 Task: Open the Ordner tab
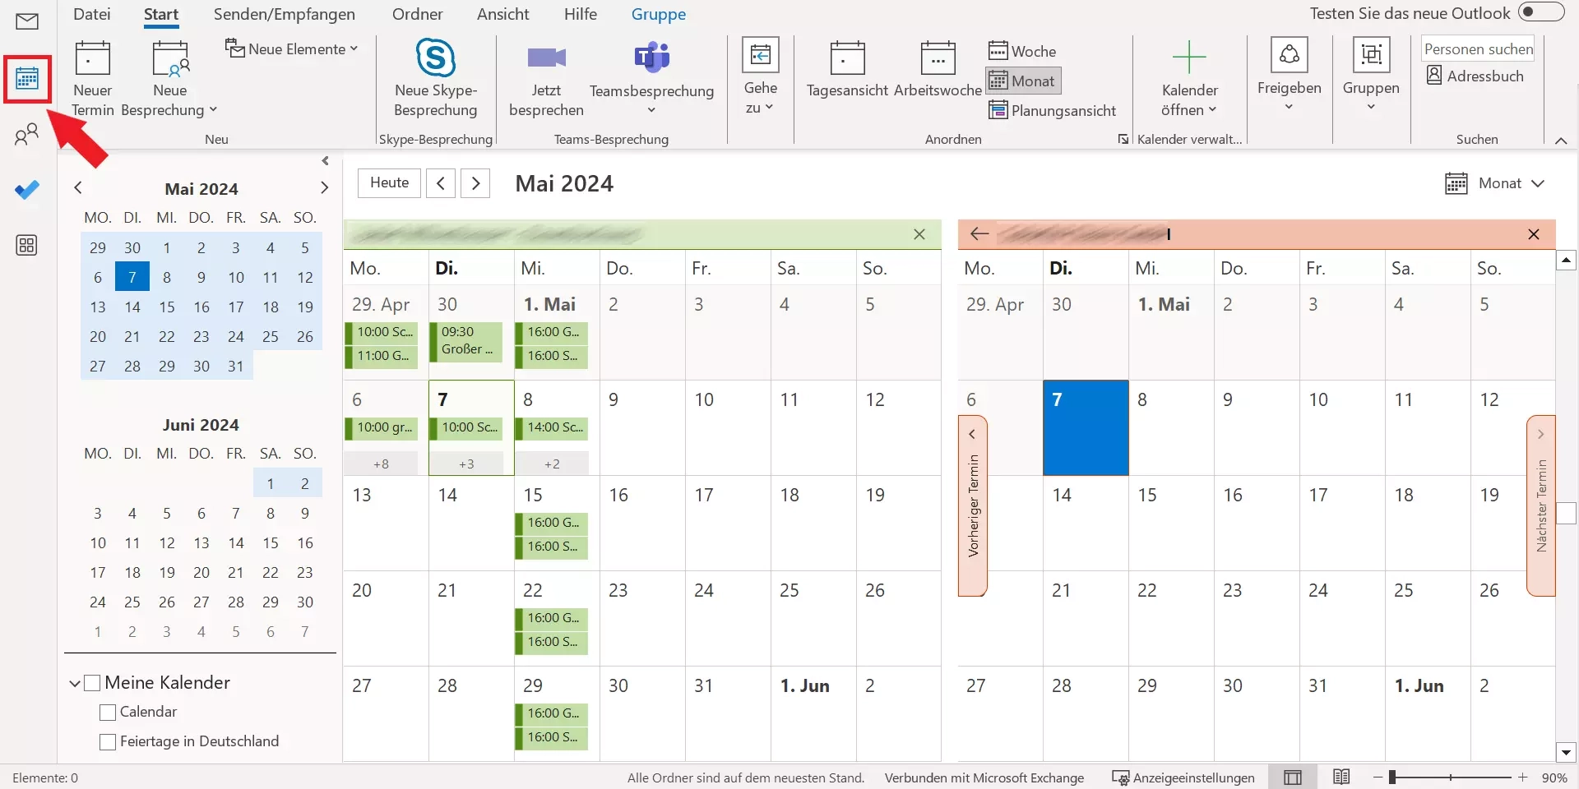[418, 14]
